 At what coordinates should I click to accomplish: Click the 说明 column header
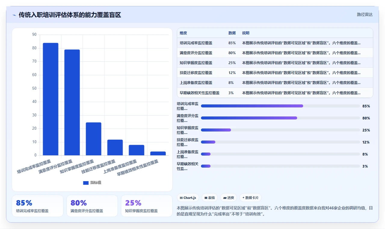pyautogui.click(x=246, y=33)
